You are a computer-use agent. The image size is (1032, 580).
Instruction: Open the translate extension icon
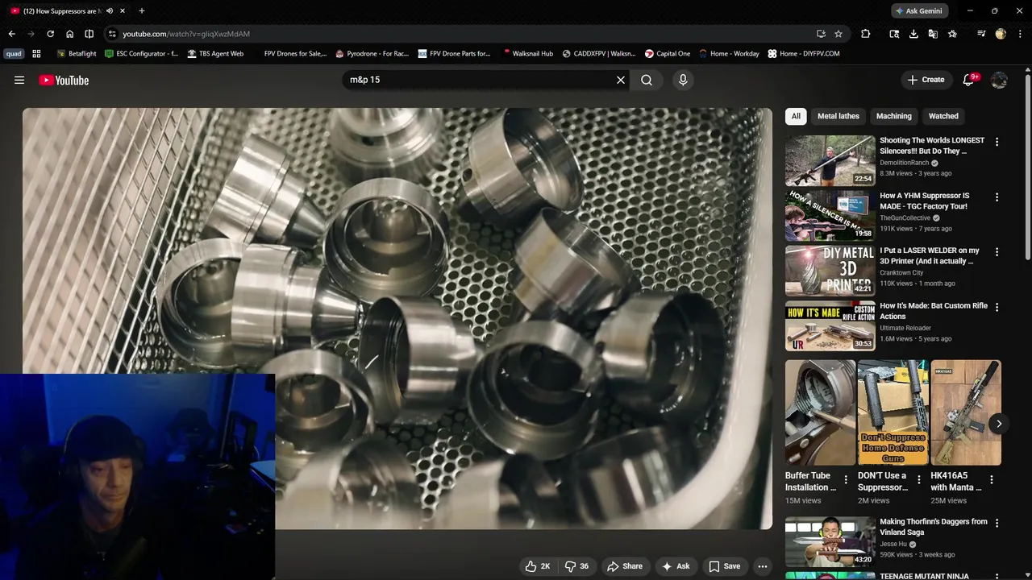tap(933, 34)
